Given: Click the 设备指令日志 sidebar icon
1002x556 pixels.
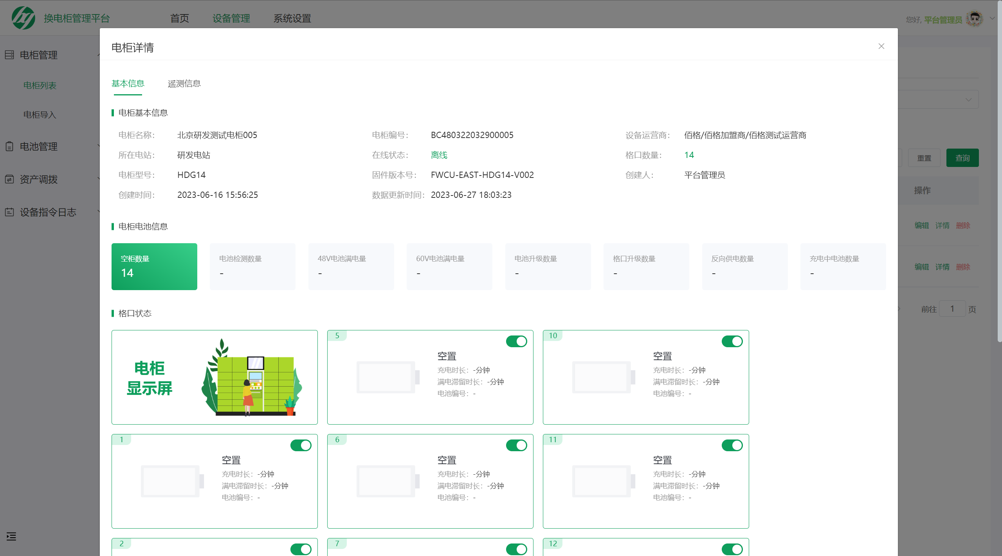Looking at the screenshot, I should click(9, 212).
